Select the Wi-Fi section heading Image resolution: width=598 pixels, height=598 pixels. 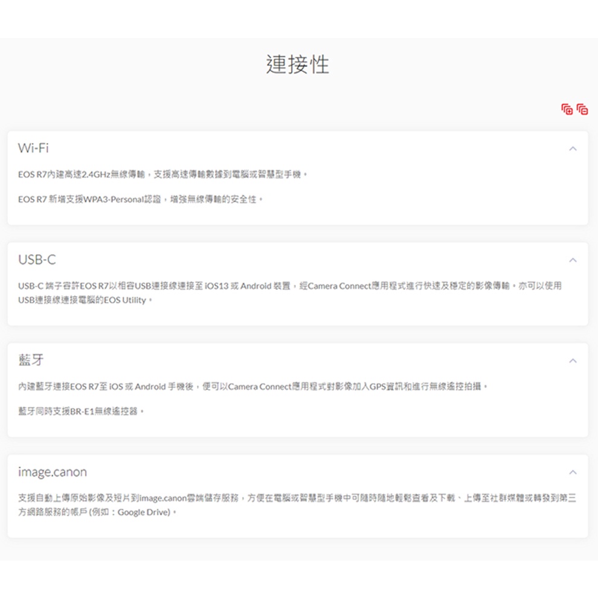[33, 148]
